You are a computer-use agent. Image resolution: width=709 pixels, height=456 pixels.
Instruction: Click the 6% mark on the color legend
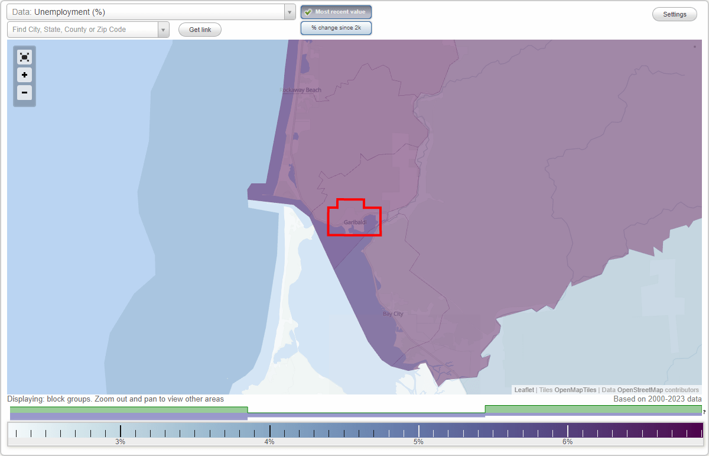click(x=567, y=442)
